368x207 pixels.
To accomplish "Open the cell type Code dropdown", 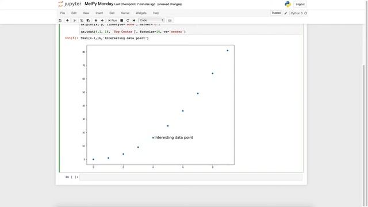I will pos(151,21).
